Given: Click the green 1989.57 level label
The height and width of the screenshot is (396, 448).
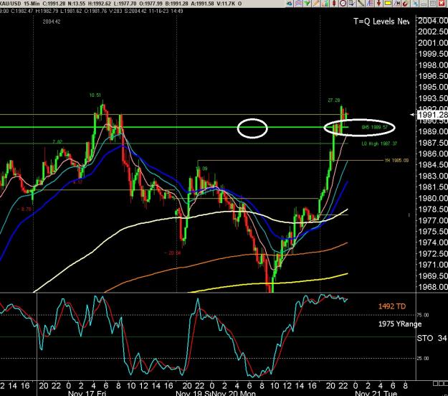Looking at the screenshot, I should tap(375, 127).
